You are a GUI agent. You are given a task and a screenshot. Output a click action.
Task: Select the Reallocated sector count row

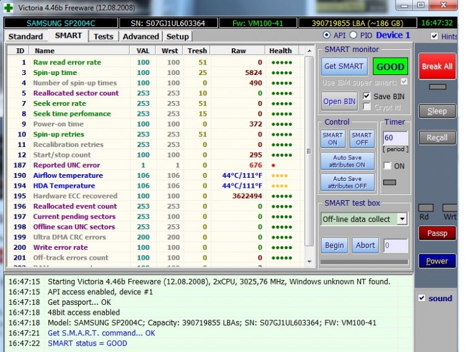[156, 93]
